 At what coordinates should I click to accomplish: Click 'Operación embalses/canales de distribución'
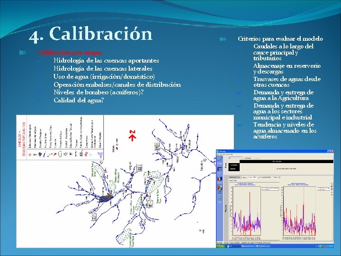(x=117, y=84)
